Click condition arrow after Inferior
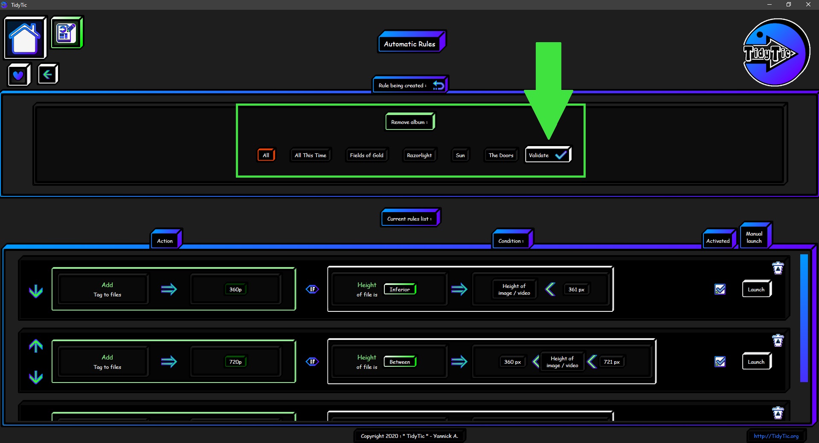This screenshot has width=819, height=443. pyautogui.click(x=459, y=289)
